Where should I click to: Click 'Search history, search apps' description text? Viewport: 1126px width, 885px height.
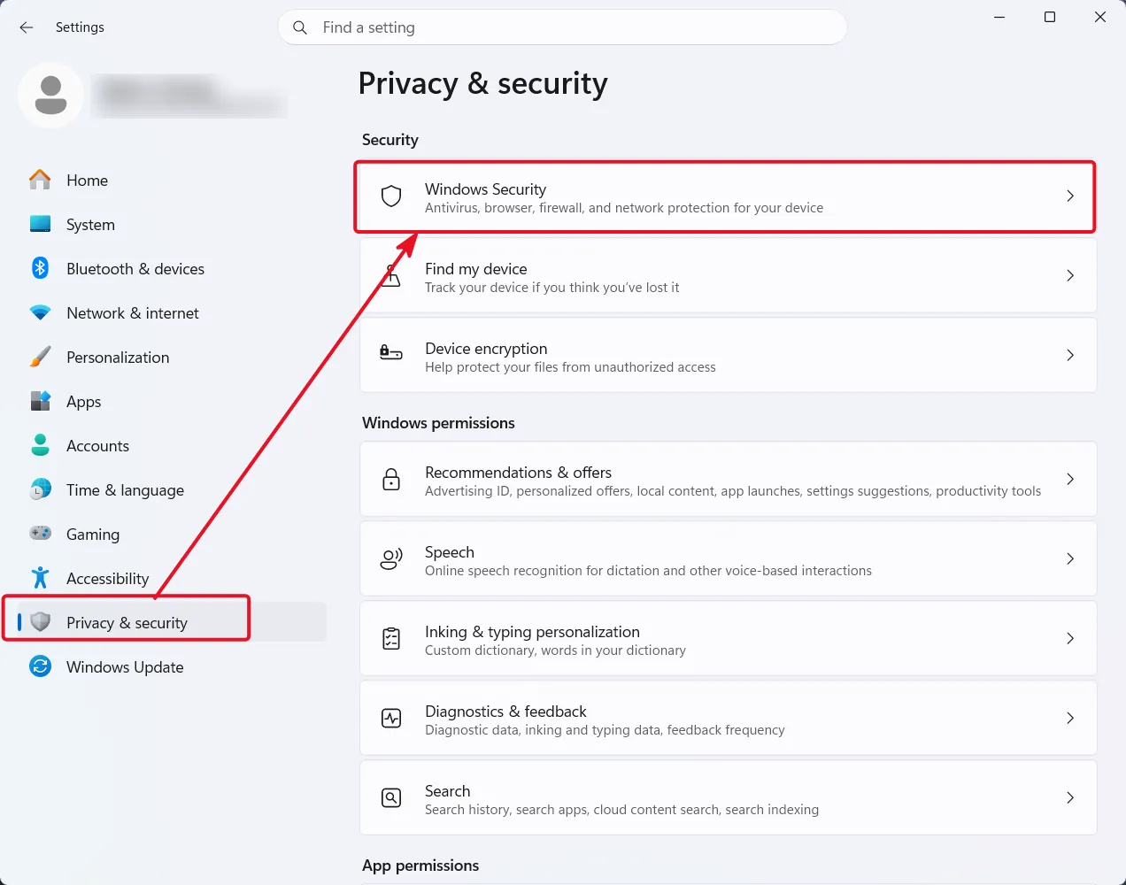(x=621, y=810)
